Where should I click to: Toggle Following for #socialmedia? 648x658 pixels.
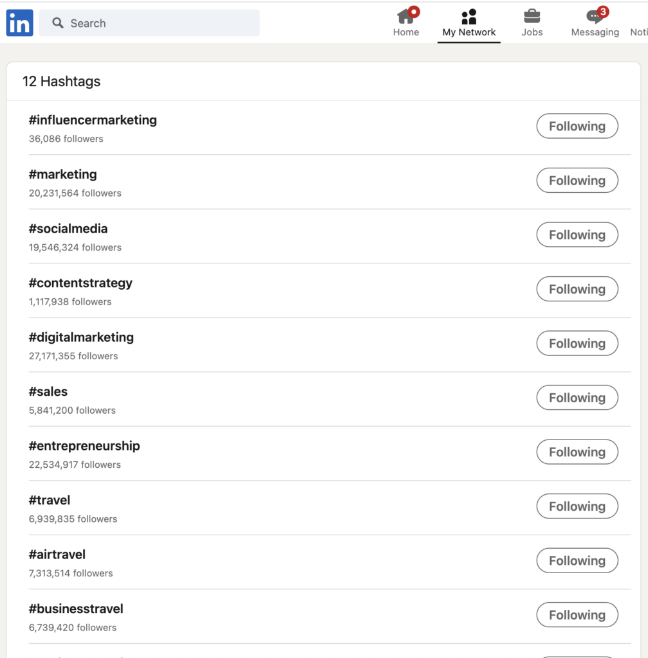point(577,235)
